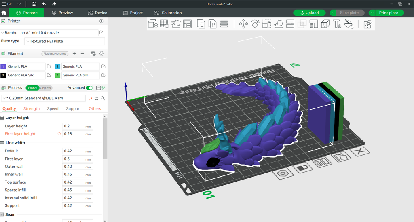Select the Cut tool
The image size is (414, 222).
tap(290, 24)
